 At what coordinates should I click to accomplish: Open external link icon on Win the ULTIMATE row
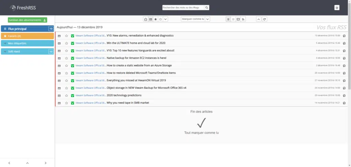pos(344,43)
